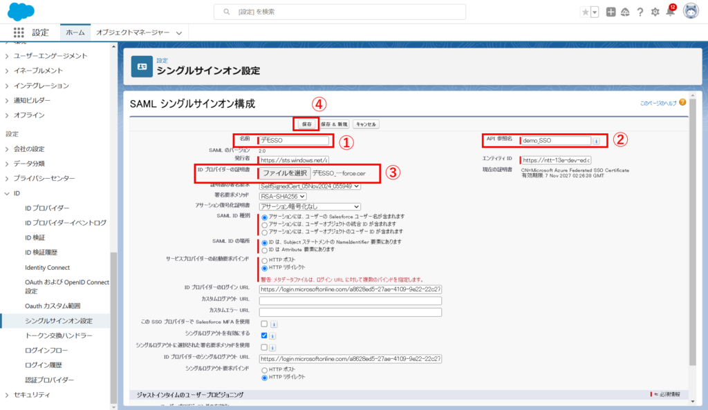Select HTTP リダイレクト for 起動要求バインド
The width and height of the screenshot is (708, 410).
pyautogui.click(x=265, y=268)
